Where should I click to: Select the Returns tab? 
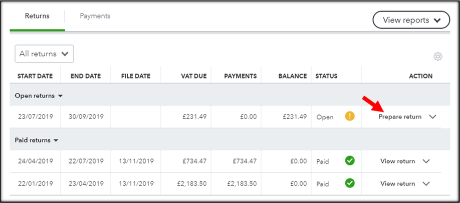pyautogui.click(x=37, y=16)
